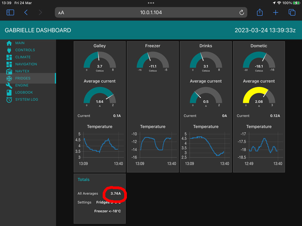The height and width of the screenshot is (226, 302).
Task: Toggle the Safari sidebar panel
Action: [10, 12]
